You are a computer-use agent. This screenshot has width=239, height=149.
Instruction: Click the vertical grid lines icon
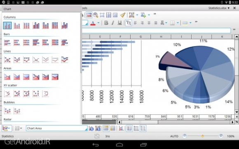click(136, 128)
